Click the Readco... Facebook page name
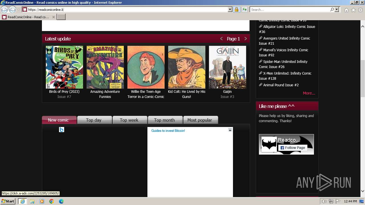Image resolution: width=365 pixels, height=205 pixels. pos(289,140)
